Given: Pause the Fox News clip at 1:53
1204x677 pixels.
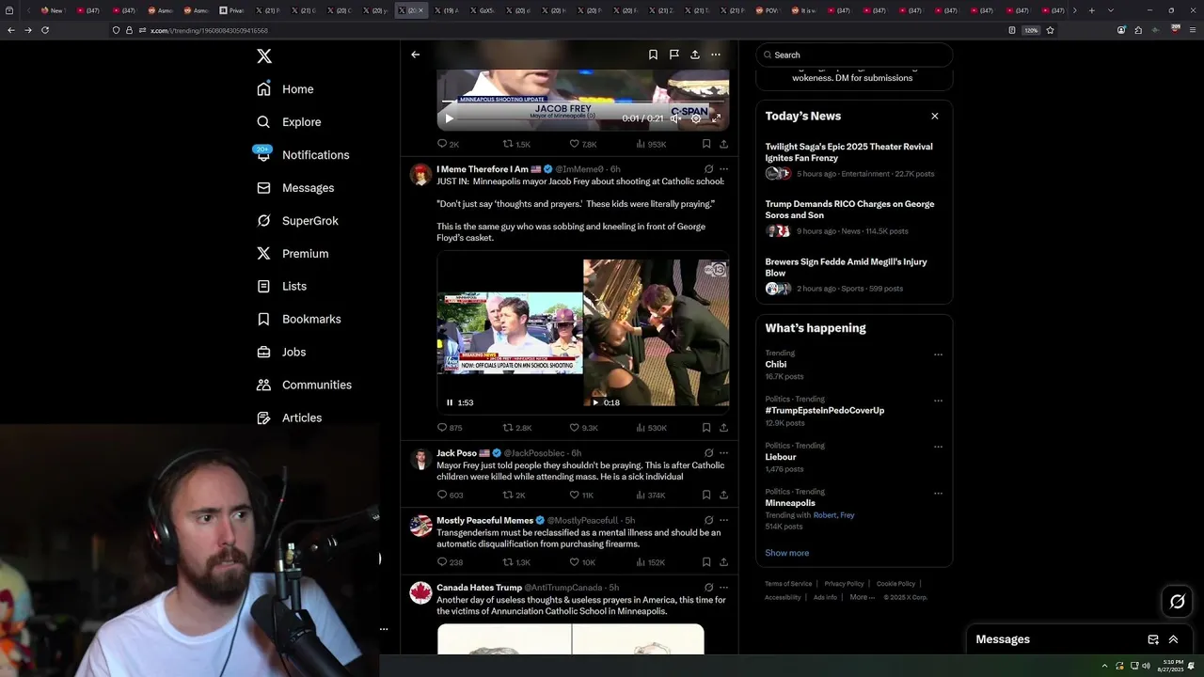Looking at the screenshot, I should tap(450, 402).
